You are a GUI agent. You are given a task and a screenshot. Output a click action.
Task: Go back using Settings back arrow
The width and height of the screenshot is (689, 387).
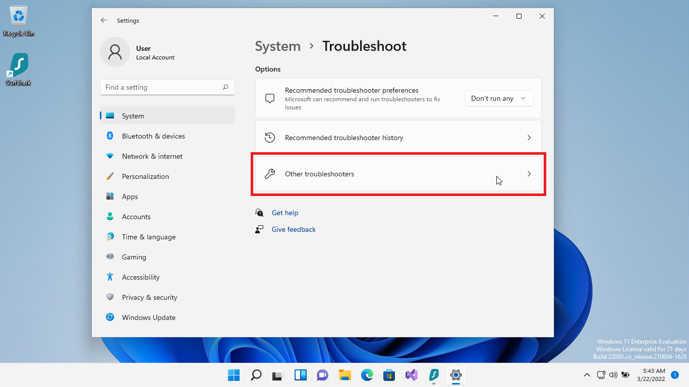tap(104, 21)
